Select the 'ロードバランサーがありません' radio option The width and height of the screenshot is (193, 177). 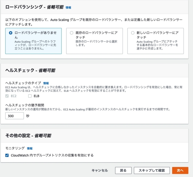[11, 33]
